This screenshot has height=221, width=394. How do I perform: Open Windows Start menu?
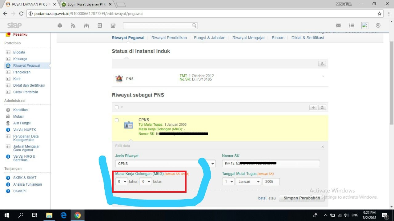7,215
